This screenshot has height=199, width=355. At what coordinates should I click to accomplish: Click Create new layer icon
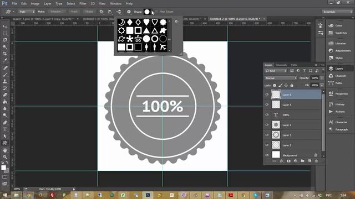coord(310,161)
